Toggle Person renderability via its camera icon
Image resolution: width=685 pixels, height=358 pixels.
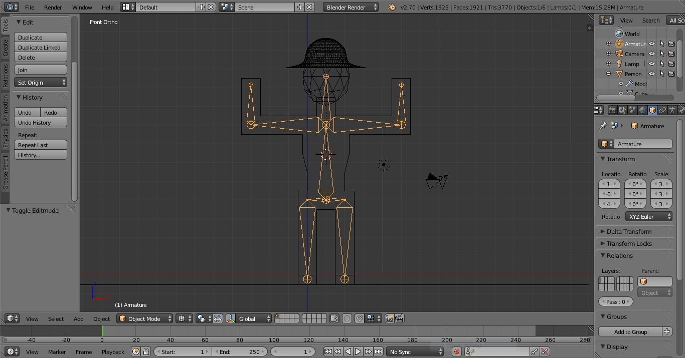[672, 74]
